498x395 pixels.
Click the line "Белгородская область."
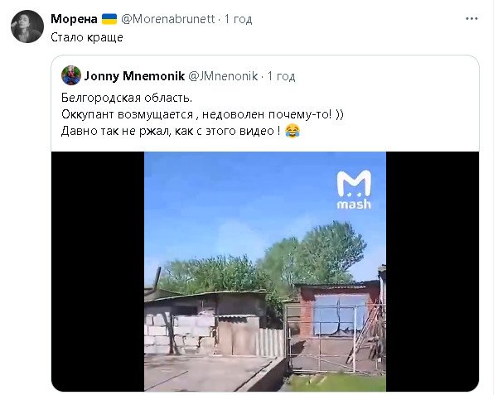tap(127, 98)
